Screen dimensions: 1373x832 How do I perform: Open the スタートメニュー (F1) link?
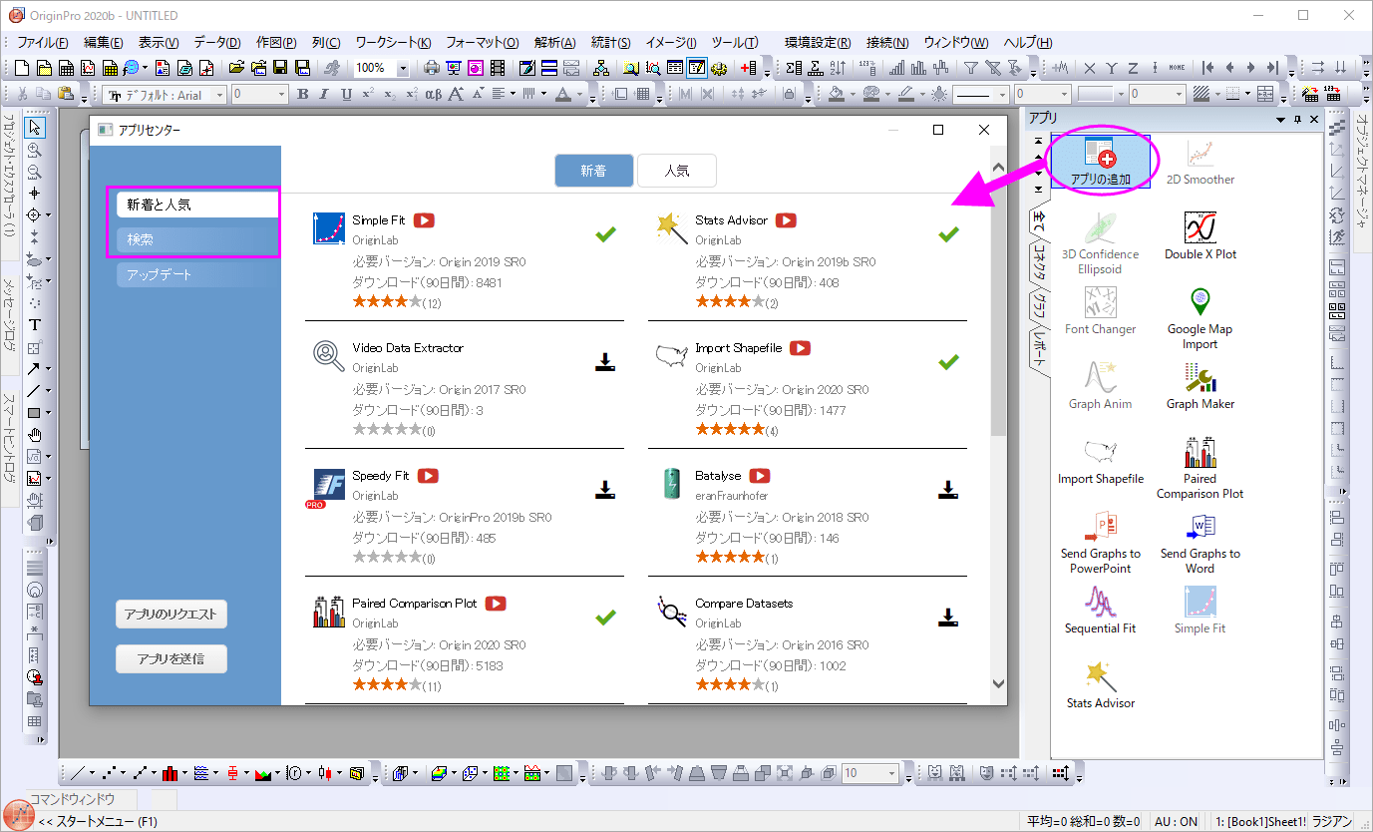click(98, 821)
